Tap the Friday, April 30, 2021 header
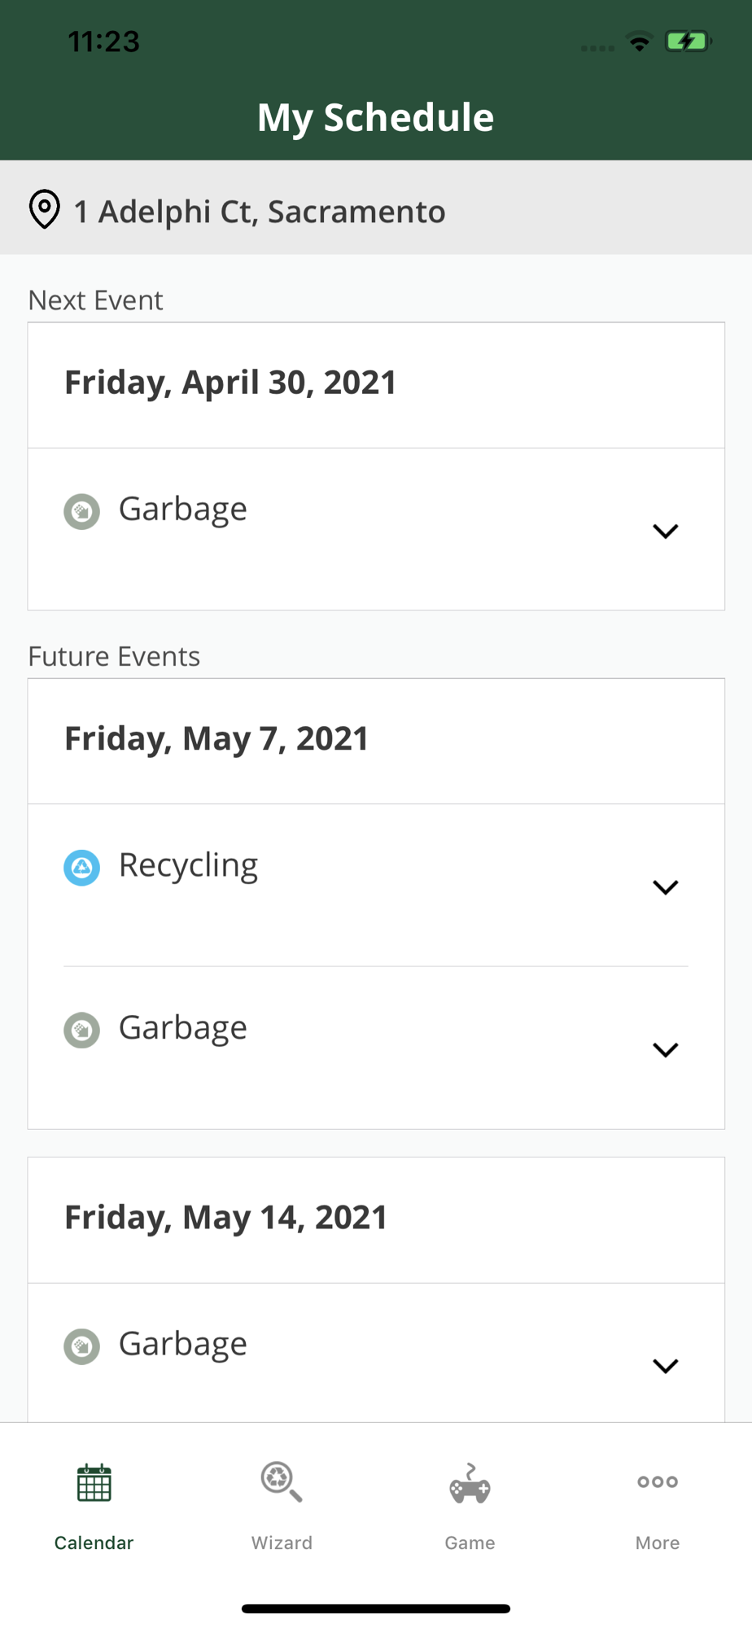 point(230,383)
